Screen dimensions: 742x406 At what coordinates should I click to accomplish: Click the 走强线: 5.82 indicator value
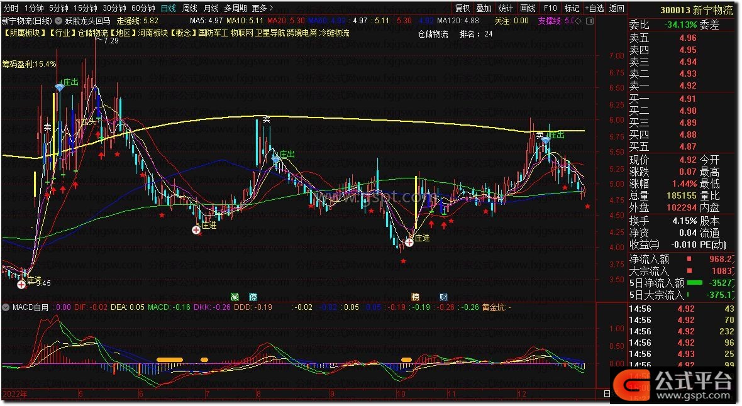(x=138, y=21)
